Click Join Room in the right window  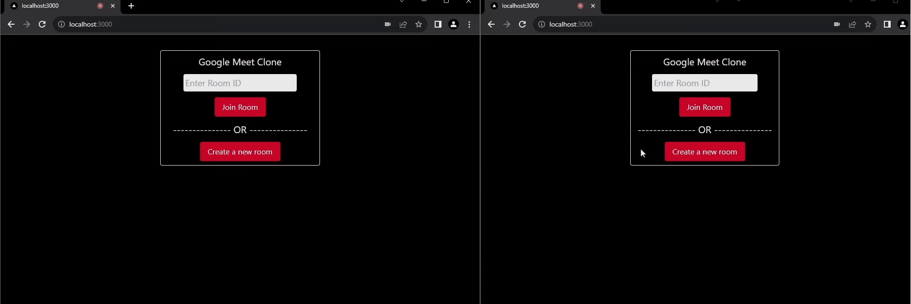(705, 107)
